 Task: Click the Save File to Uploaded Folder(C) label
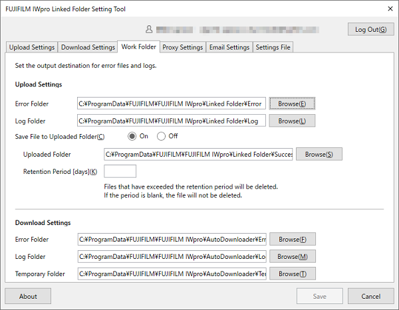(x=60, y=137)
